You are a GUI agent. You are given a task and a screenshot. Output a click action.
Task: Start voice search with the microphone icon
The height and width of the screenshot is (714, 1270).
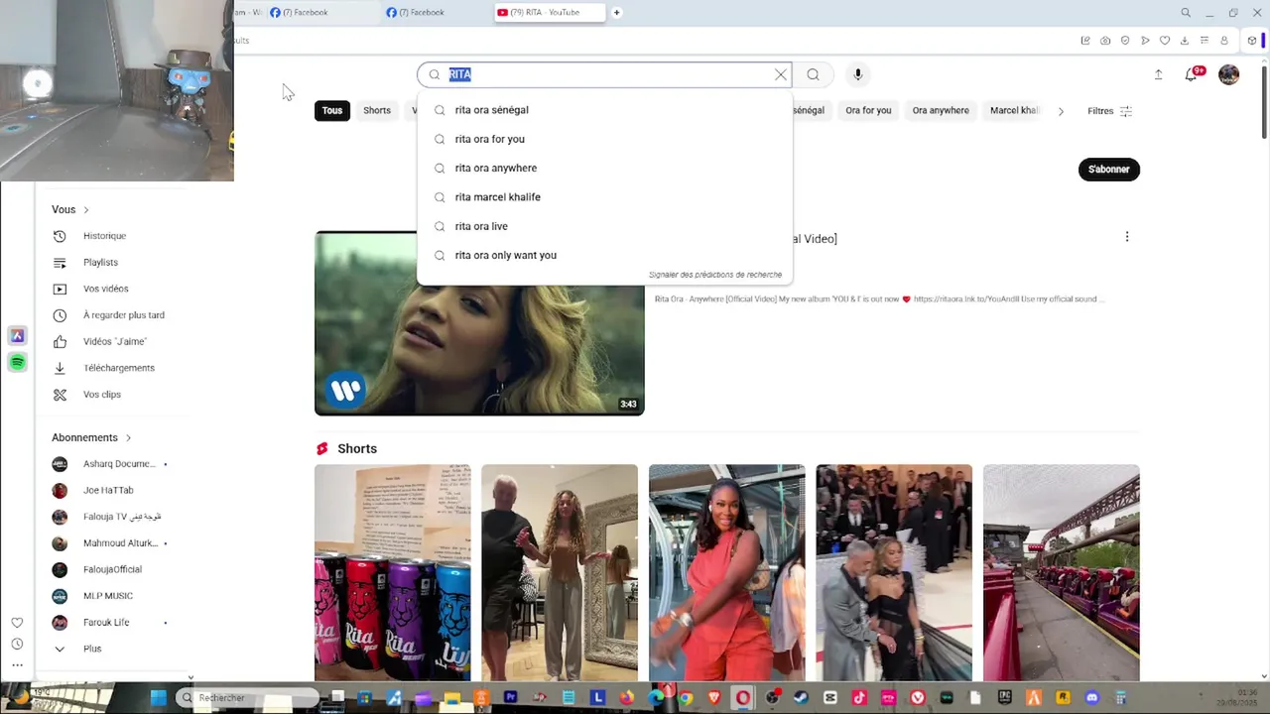pos(858,74)
